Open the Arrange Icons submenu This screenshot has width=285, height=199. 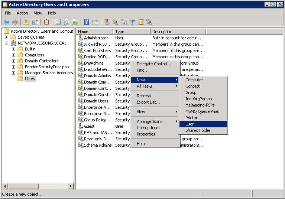click(x=155, y=121)
